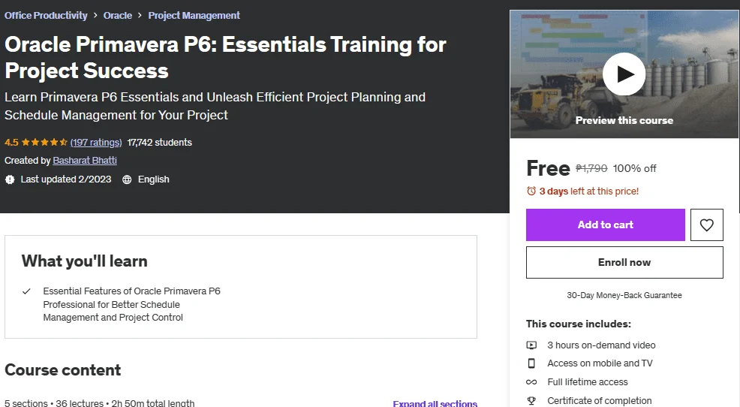This screenshot has height=407, width=740.
Task: Open the 197 ratings link
Action: click(96, 143)
